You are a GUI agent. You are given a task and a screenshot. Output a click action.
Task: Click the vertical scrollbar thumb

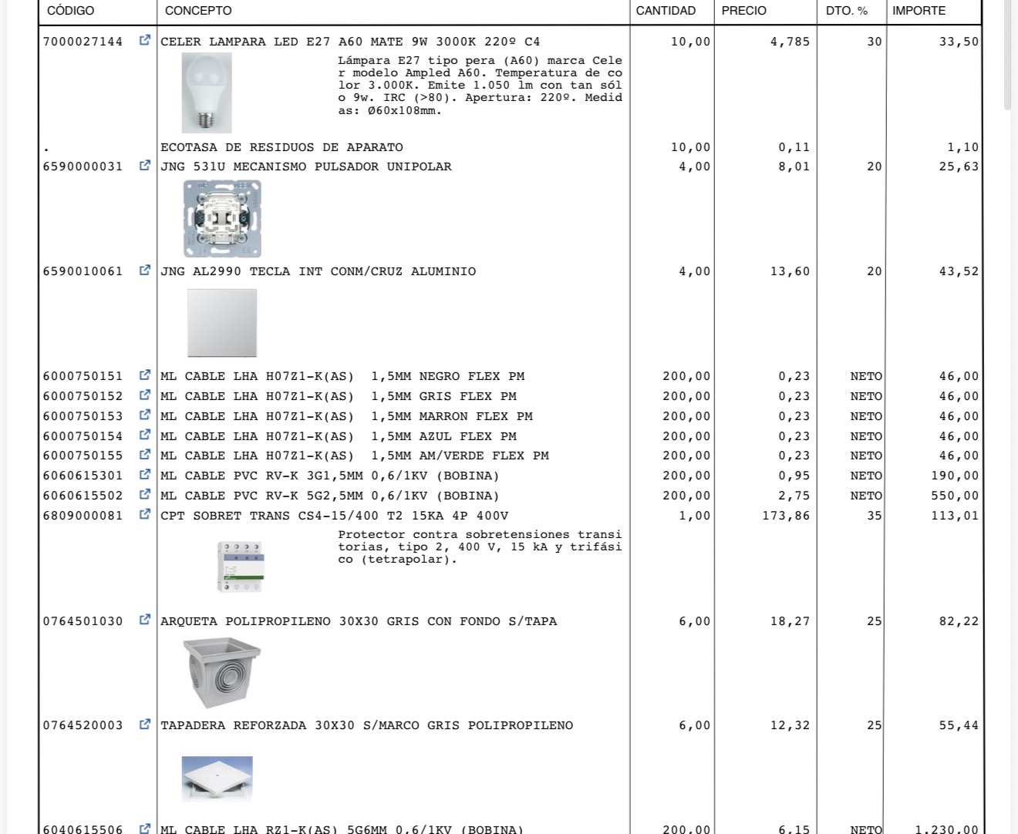coord(1008,55)
